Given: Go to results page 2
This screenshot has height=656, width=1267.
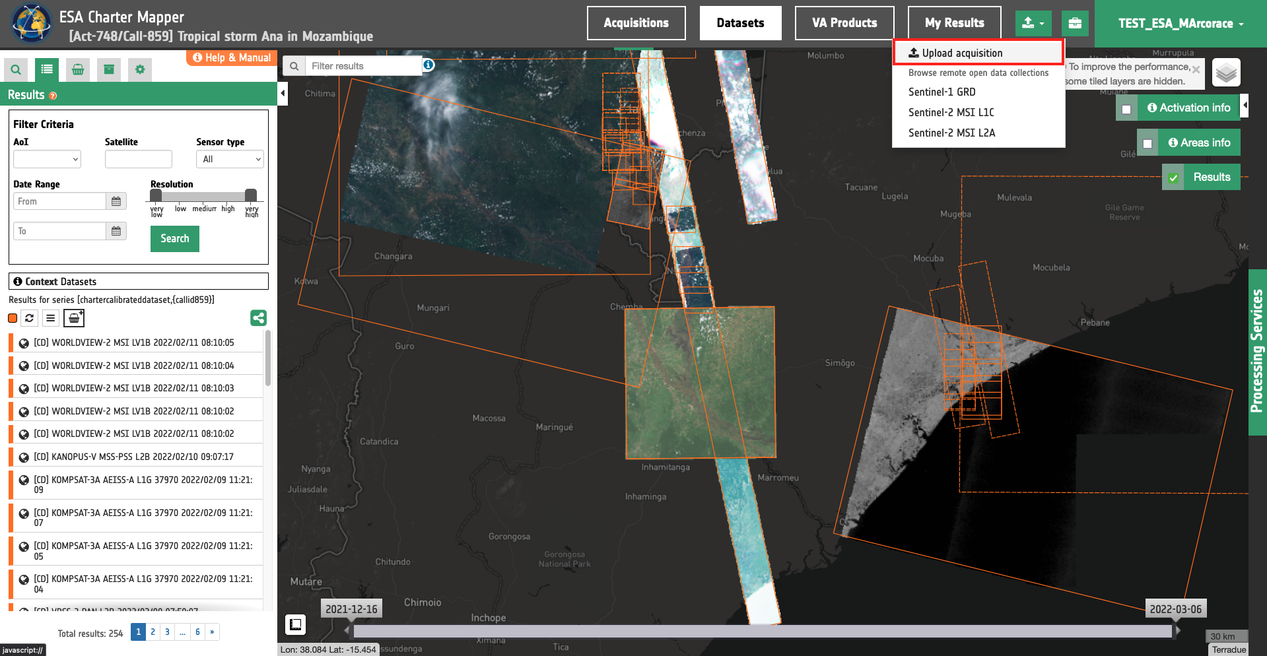Looking at the screenshot, I should click(153, 632).
